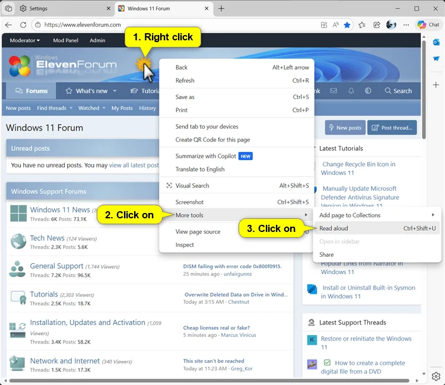
Task: Click Share in More tools submenu
Action: coord(377,254)
